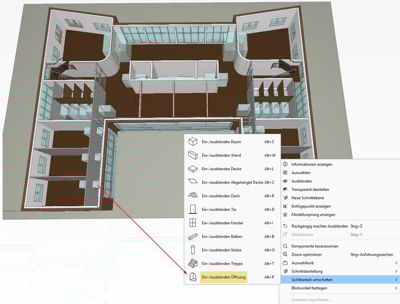Click the icon next to Modellursprung anzeigen
Image resolution: width=400 pixels, height=304 pixels.
(285, 214)
